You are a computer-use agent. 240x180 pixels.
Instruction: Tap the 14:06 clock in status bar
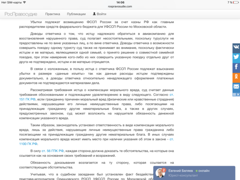[120, 2]
